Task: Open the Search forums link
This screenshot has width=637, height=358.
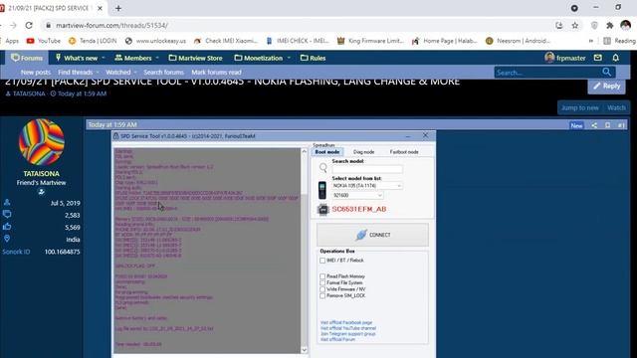Action: [163, 73]
